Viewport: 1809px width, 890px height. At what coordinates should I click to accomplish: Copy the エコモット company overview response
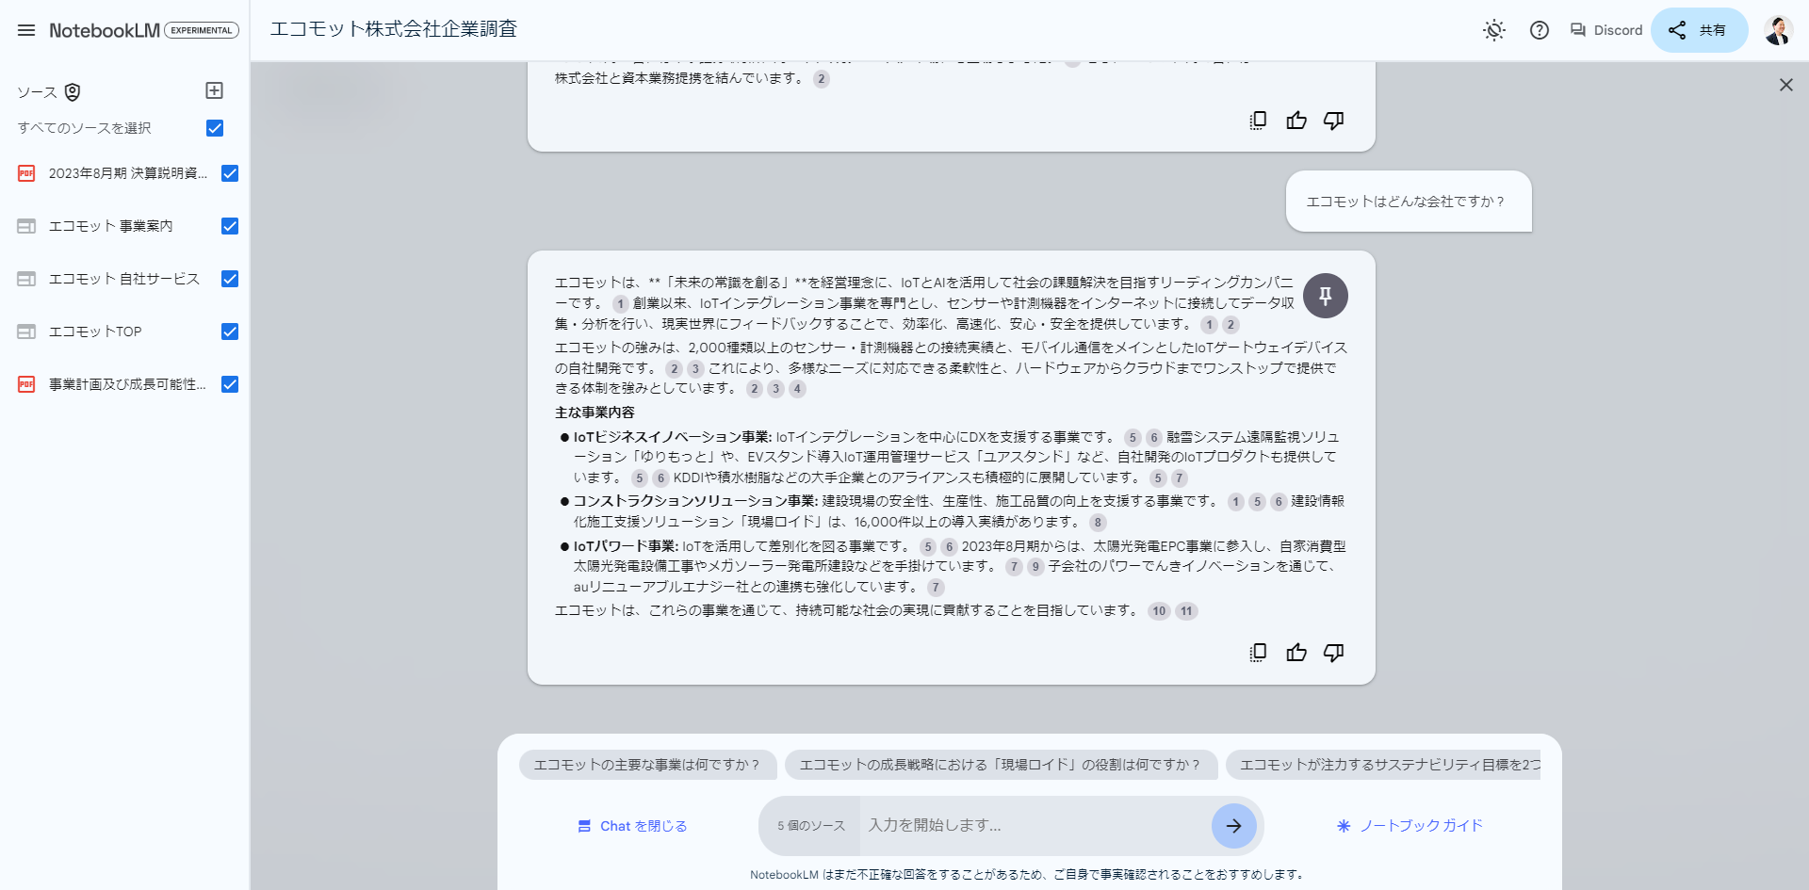pyautogui.click(x=1258, y=653)
